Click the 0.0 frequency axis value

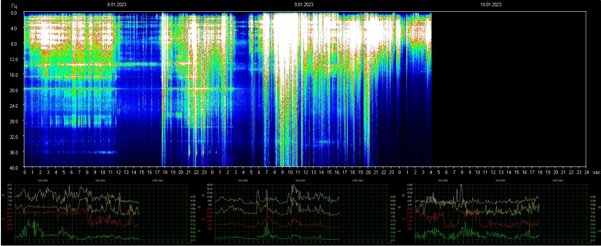(14, 13)
